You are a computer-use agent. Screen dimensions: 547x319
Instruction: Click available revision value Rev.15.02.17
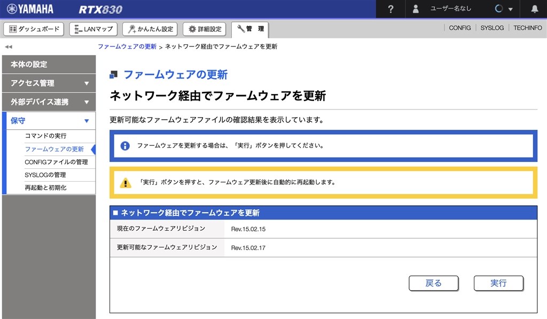tap(248, 248)
